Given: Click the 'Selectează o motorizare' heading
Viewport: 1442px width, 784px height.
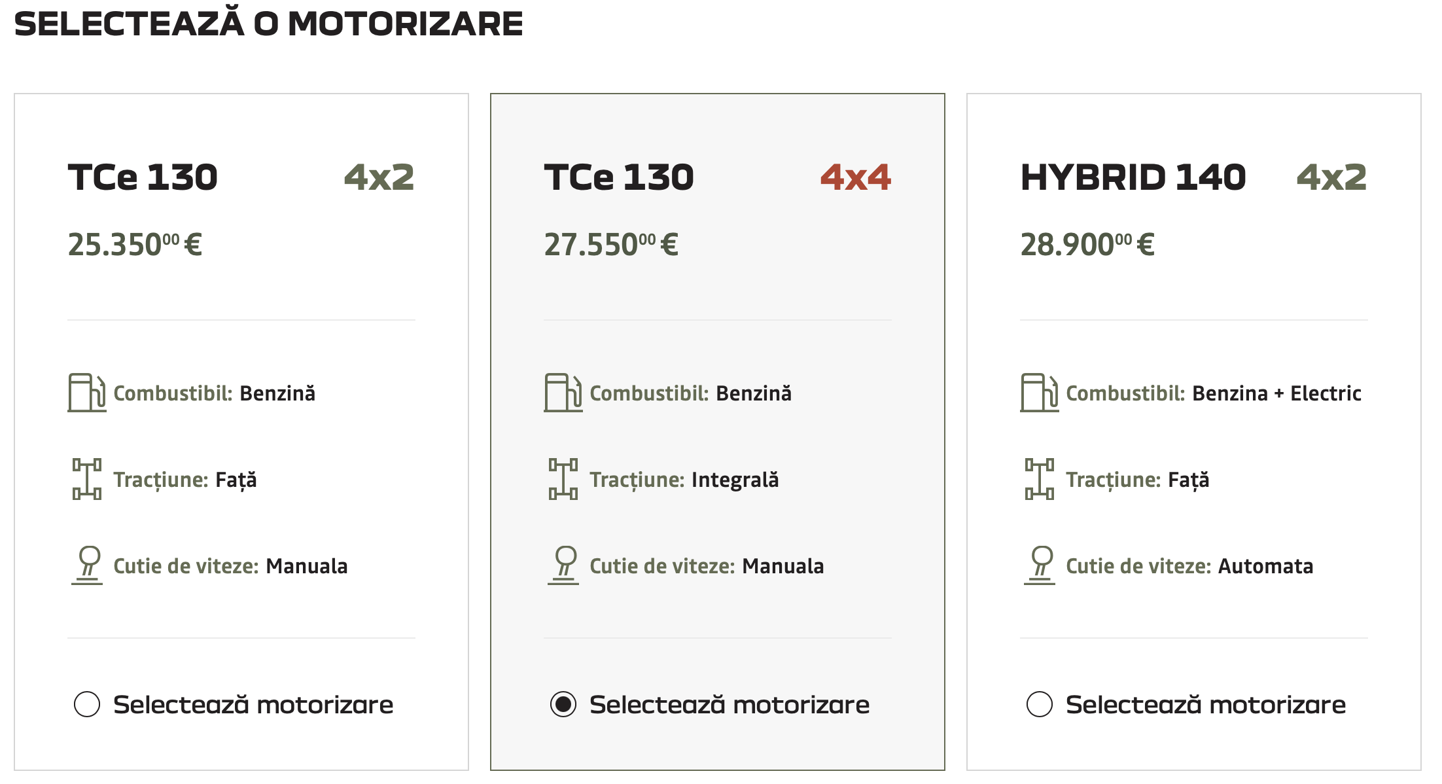Looking at the screenshot, I should tap(268, 24).
